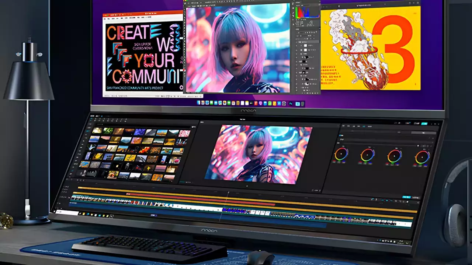The width and height of the screenshot is (472, 265).
Task: Select the pink pattern thumbnail in top row
Action: click(x=184, y=133)
